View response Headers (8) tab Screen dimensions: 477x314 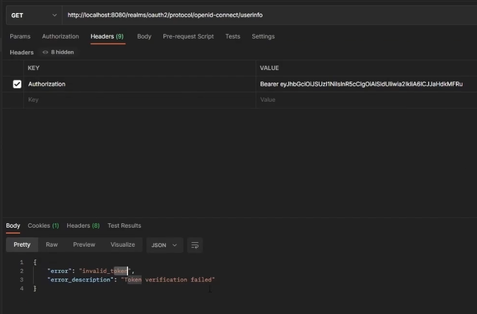[83, 225]
